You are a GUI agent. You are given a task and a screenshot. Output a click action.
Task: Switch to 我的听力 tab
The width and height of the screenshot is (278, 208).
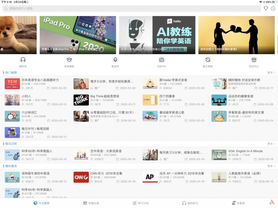[x=190, y=203]
